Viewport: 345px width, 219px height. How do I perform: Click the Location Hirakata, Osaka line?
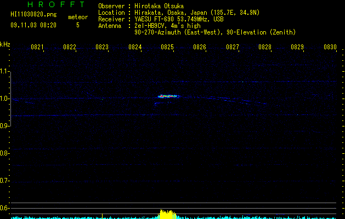coord(179,13)
